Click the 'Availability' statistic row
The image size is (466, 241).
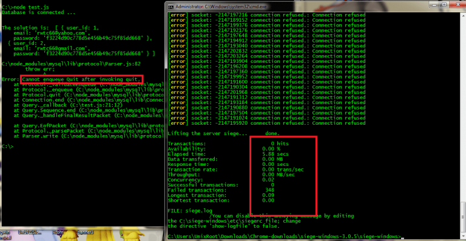[x=224, y=149]
